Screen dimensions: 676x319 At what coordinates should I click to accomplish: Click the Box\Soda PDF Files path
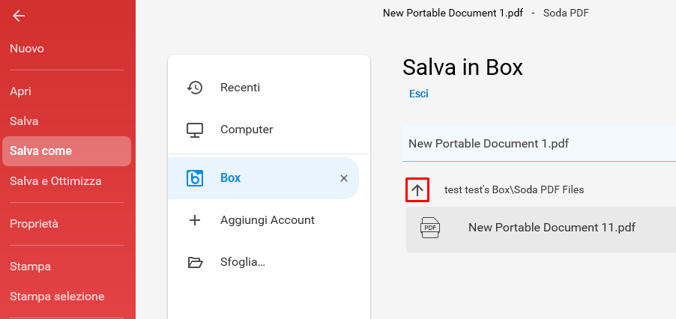[514, 190]
